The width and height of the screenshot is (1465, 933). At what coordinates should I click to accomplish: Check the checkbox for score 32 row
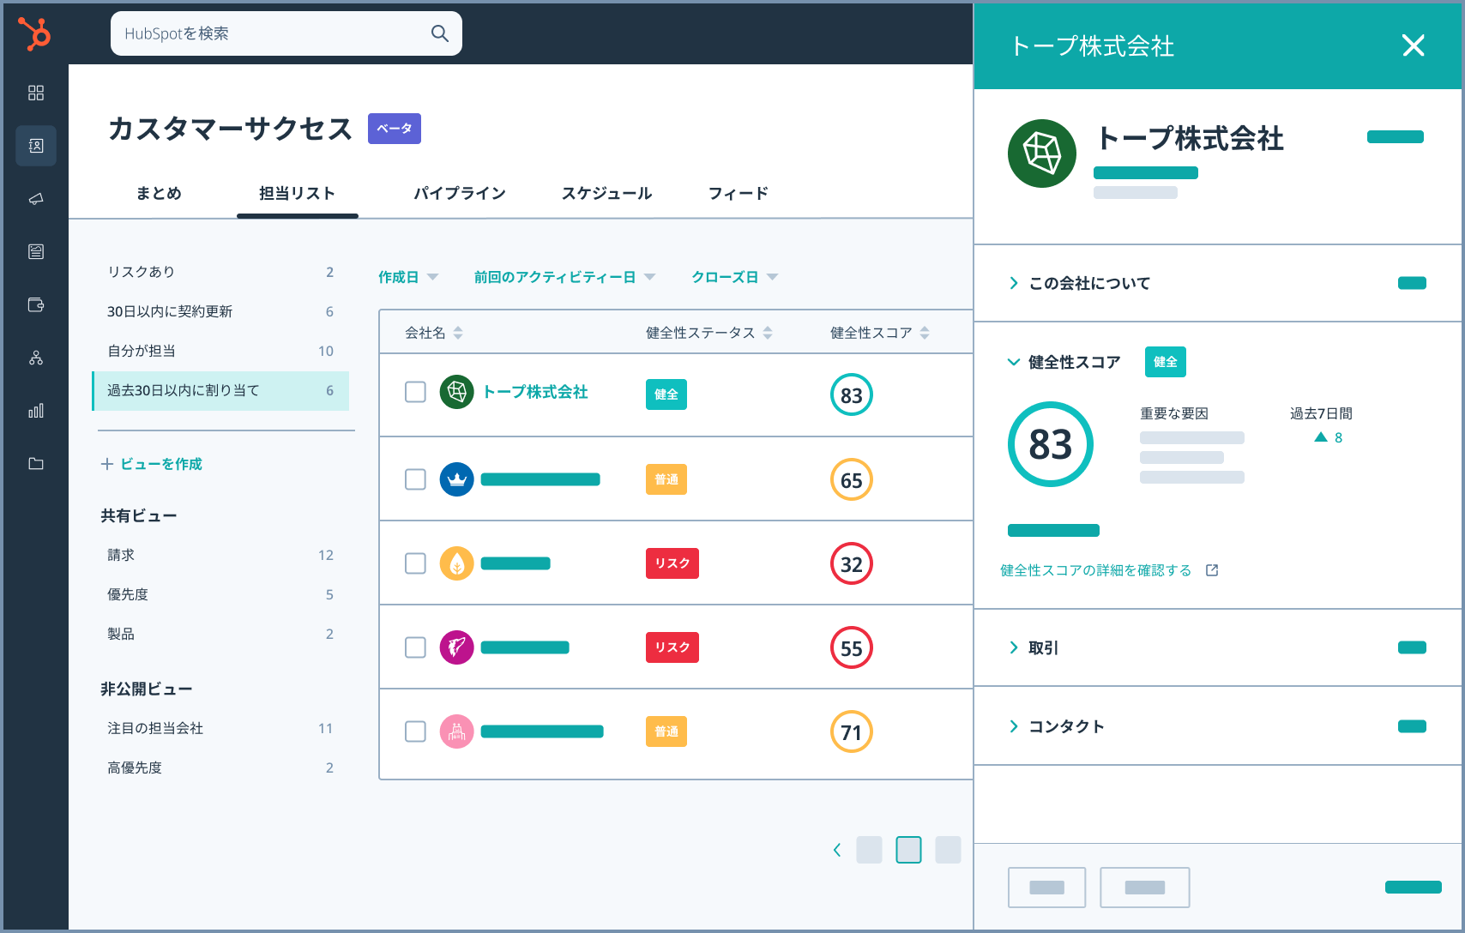coord(415,563)
